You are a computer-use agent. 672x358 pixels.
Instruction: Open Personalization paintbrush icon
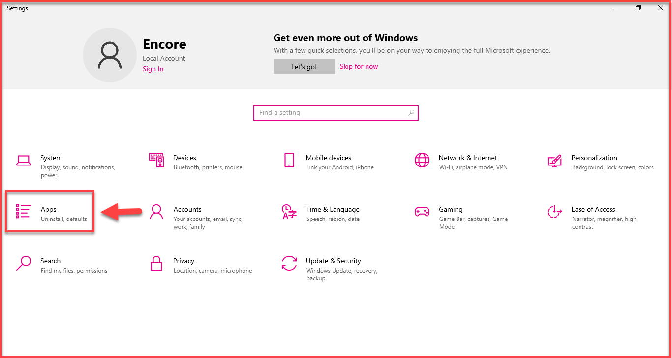pos(554,161)
